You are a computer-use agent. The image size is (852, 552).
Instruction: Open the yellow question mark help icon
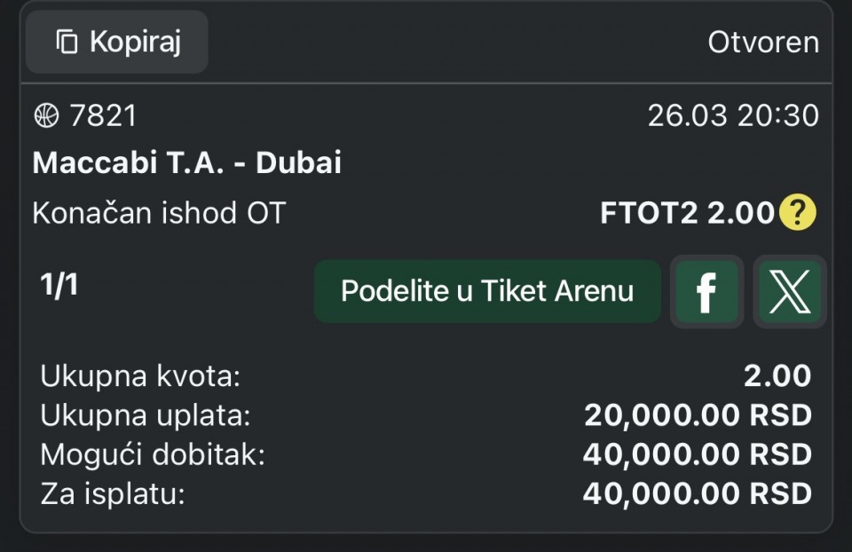pyautogui.click(x=797, y=213)
